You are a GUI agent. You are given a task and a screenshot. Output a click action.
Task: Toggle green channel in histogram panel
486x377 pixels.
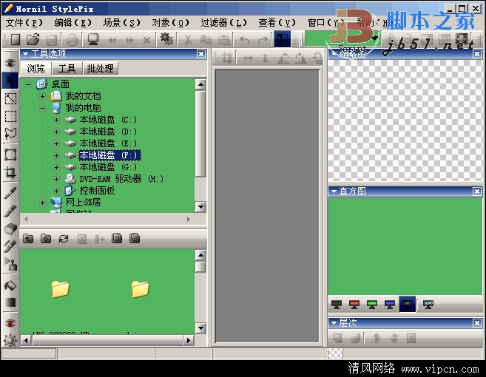(371, 304)
